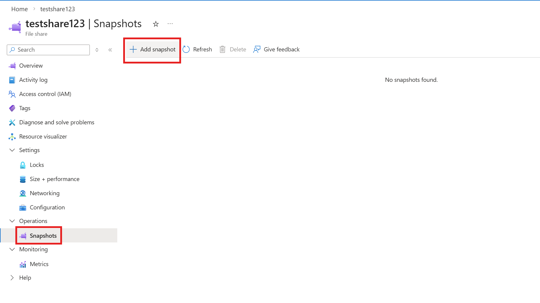Collapse the Settings section
This screenshot has width=540, height=303.
pos(12,150)
